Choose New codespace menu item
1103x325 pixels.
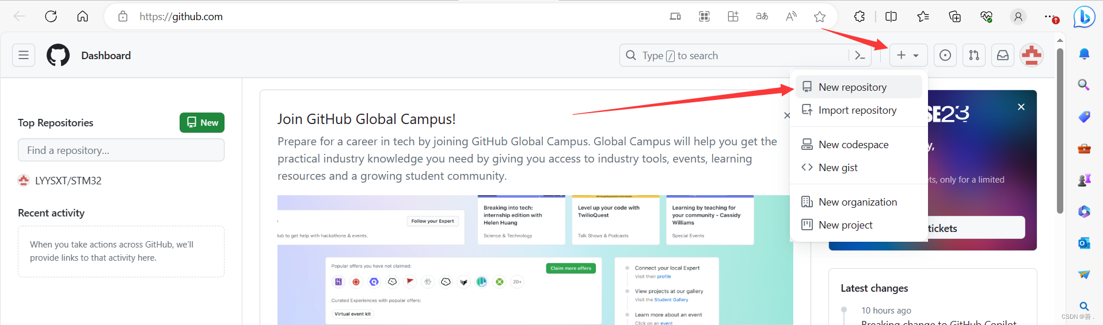point(859,145)
